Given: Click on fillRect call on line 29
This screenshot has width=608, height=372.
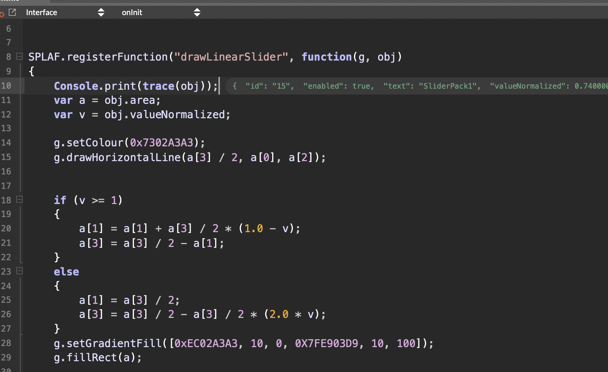Looking at the screenshot, I should click(92, 358).
